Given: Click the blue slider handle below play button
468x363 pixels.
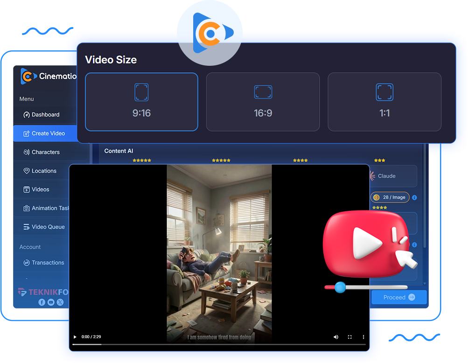Looking at the screenshot, I should click(x=340, y=287).
